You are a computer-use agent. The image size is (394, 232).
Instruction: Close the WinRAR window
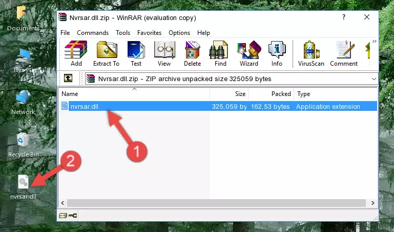pos(367,17)
